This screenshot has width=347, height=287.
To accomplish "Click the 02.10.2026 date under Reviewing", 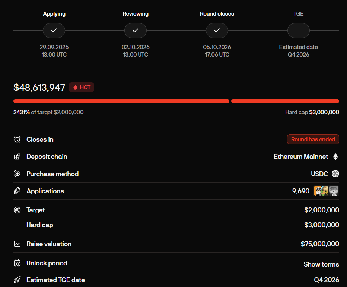I will (136, 47).
